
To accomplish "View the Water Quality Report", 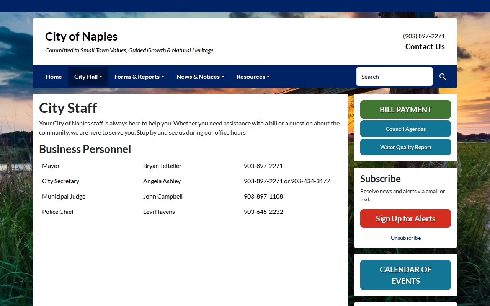I will pyautogui.click(x=405, y=147).
